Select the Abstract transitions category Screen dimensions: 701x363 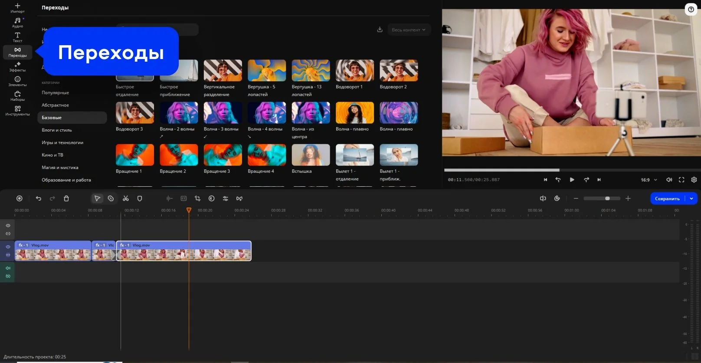[x=55, y=105]
